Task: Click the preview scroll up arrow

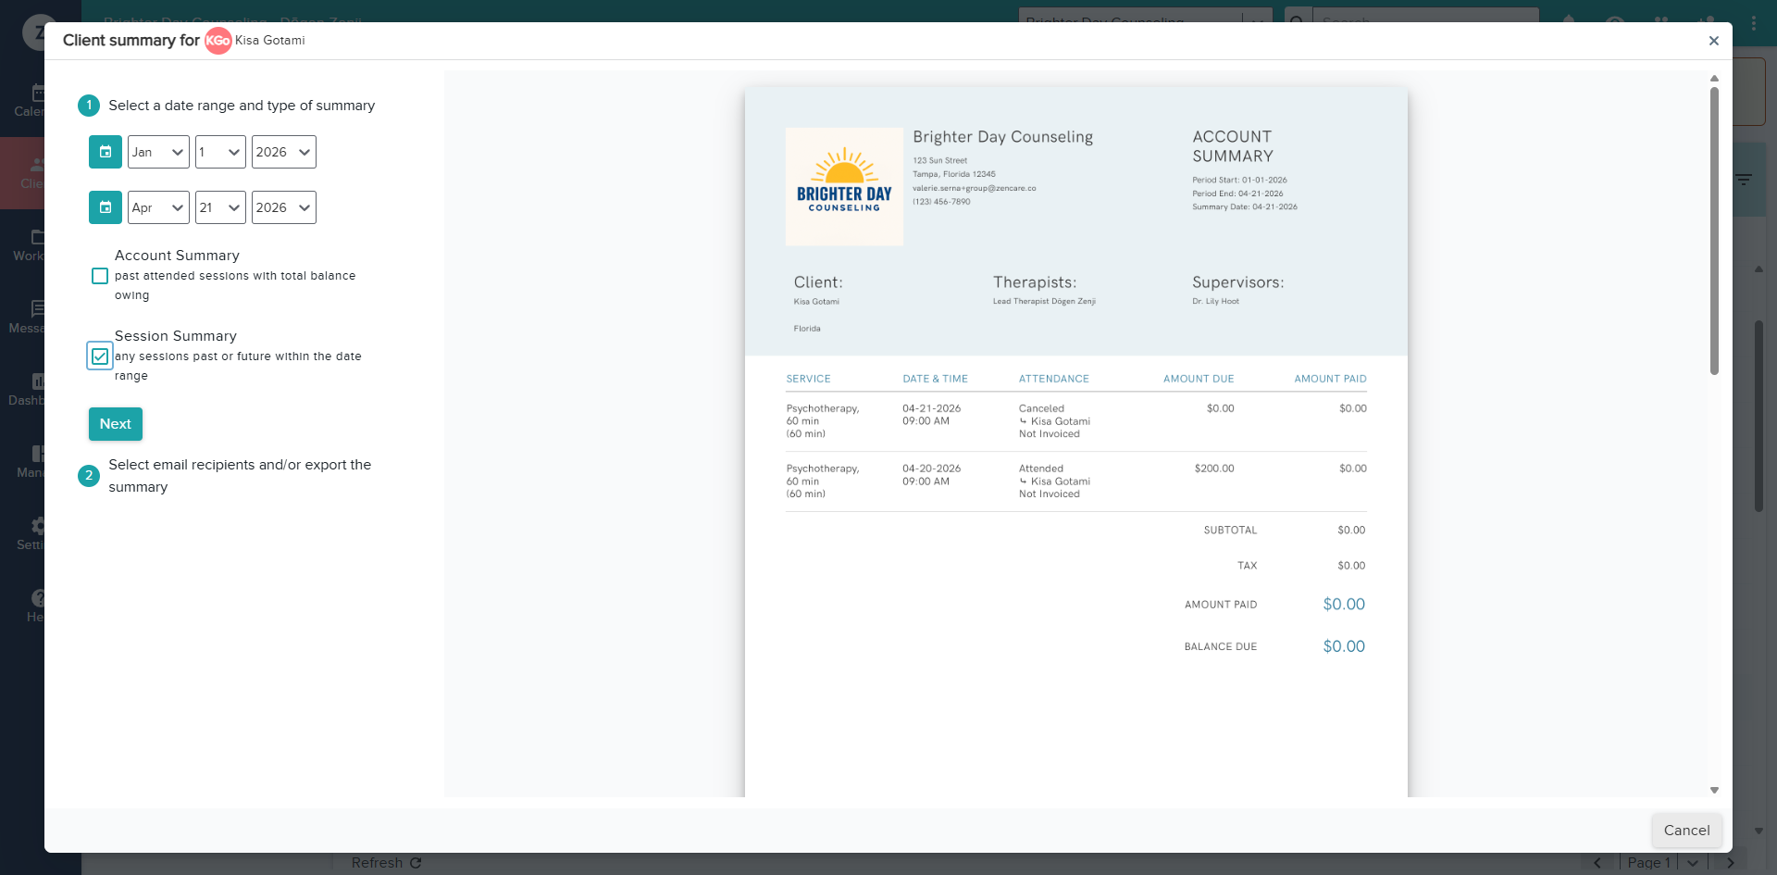Action: tap(1714, 79)
